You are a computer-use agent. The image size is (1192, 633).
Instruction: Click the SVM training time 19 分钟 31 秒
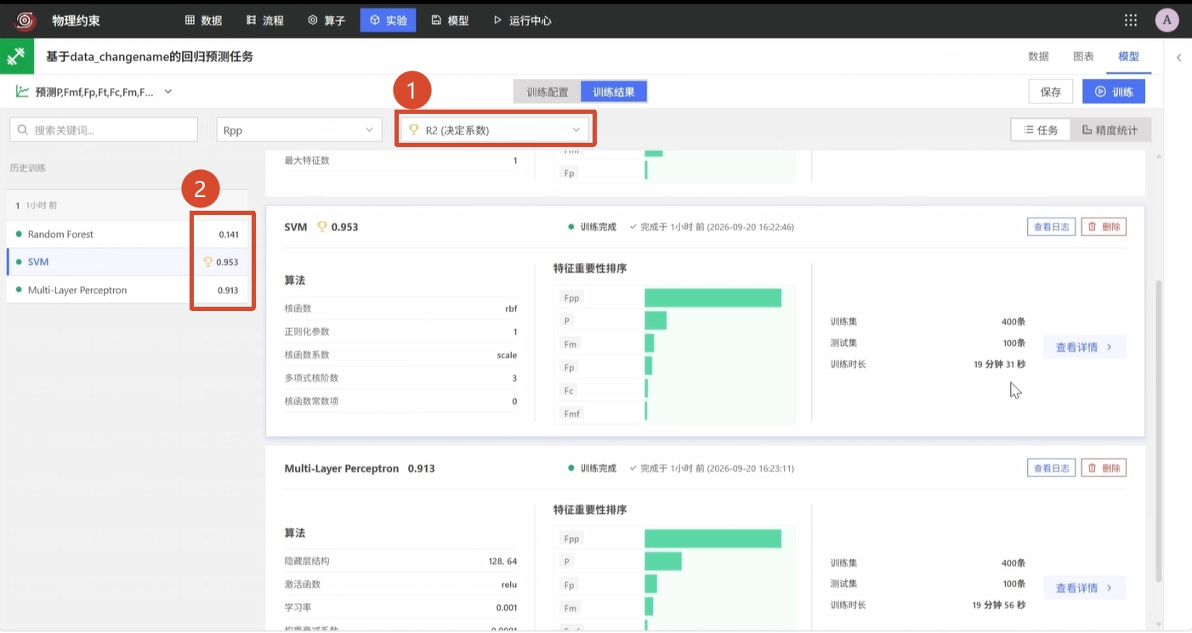click(999, 364)
